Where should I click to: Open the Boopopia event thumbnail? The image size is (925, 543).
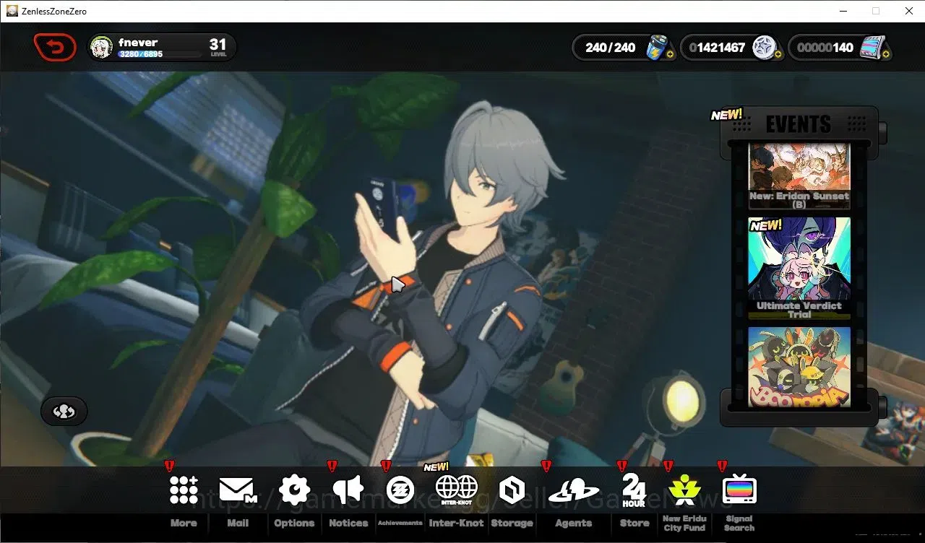(x=799, y=368)
